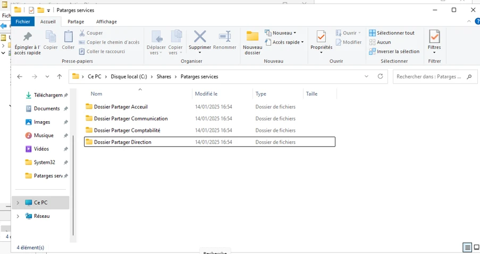
Task: Click Coller le raccourci
Action: [x=102, y=52]
